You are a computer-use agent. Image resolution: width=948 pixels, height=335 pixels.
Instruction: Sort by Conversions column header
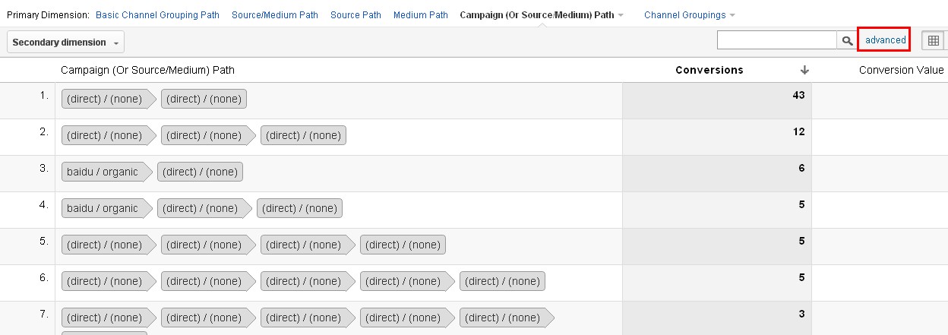pos(709,70)
